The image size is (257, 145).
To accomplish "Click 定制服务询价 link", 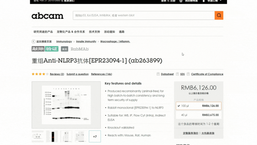I will 190,133.
